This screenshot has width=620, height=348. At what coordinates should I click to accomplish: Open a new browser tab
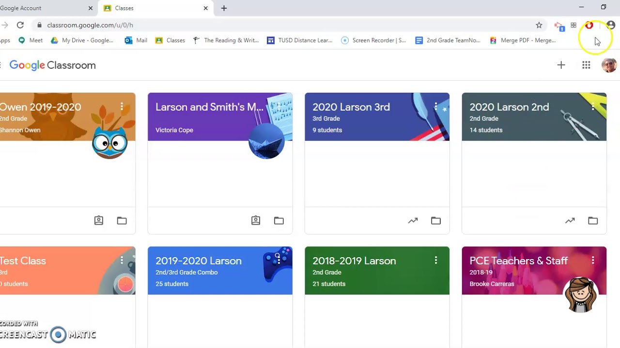[224, 8]
